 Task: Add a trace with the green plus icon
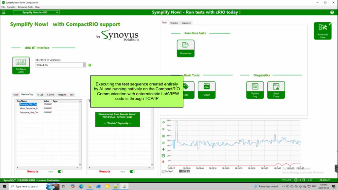pos(163,149)
